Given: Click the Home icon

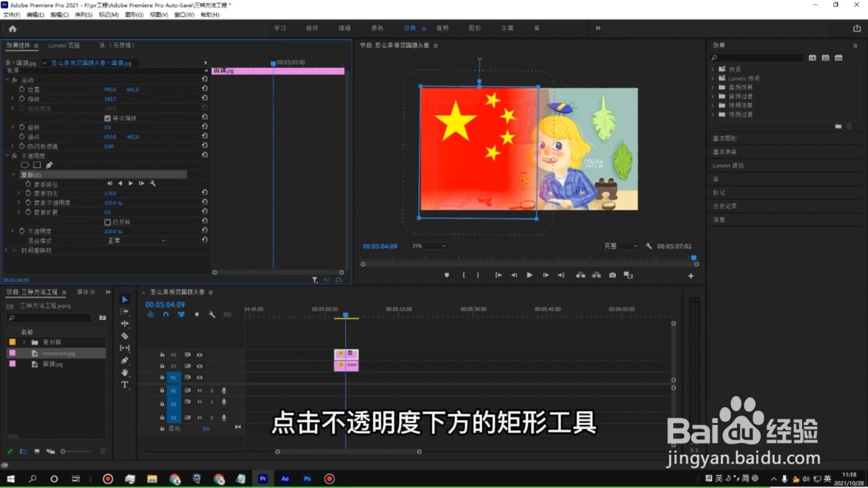Looking at the screenshot, I should [12, 28].
